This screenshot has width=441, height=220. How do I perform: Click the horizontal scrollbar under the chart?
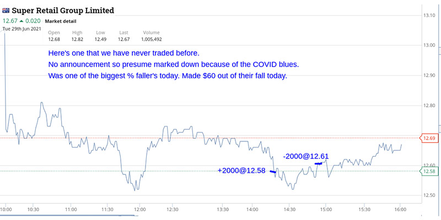click(69, 216)
